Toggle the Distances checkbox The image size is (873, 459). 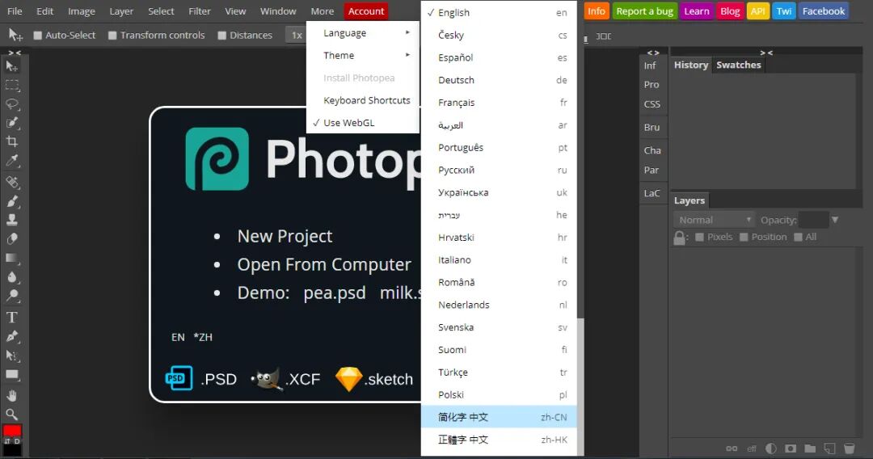(222, 35)
